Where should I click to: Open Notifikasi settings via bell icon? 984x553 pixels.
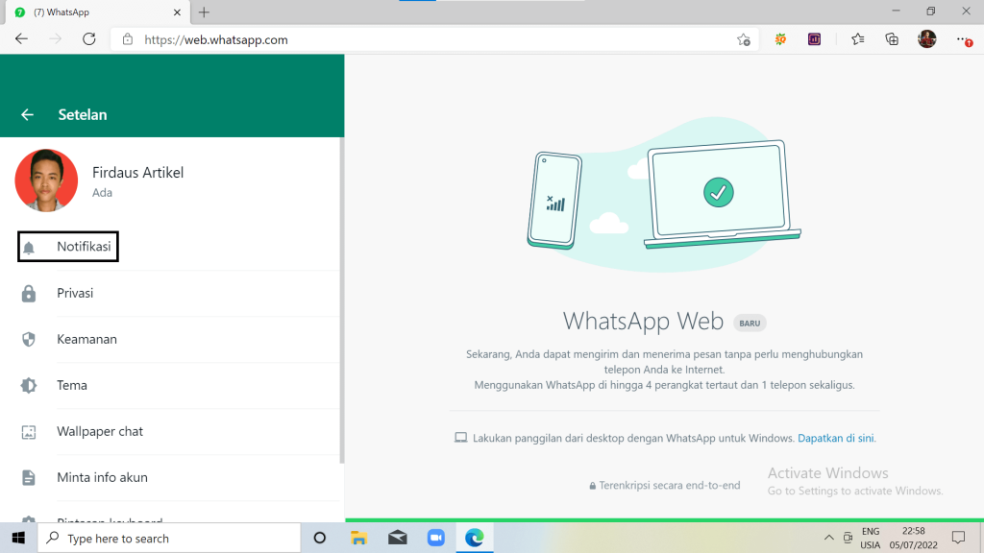pos(29,248)
